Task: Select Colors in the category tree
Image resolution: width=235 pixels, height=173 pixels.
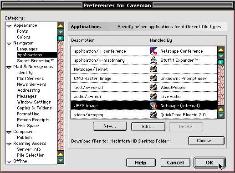Action: point(24,37)
